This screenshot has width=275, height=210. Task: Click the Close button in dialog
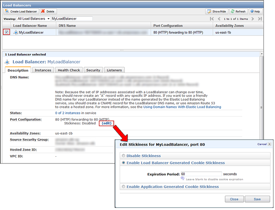[234, 199]
